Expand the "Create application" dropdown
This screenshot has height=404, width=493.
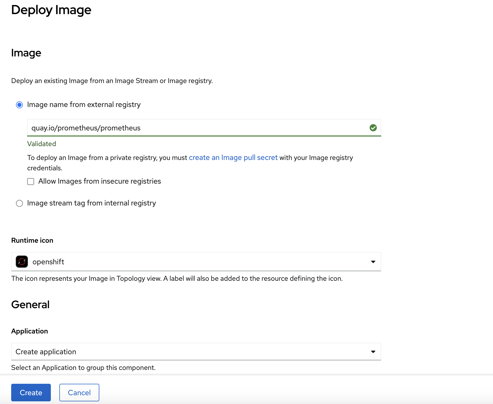(x=196, y=352)
